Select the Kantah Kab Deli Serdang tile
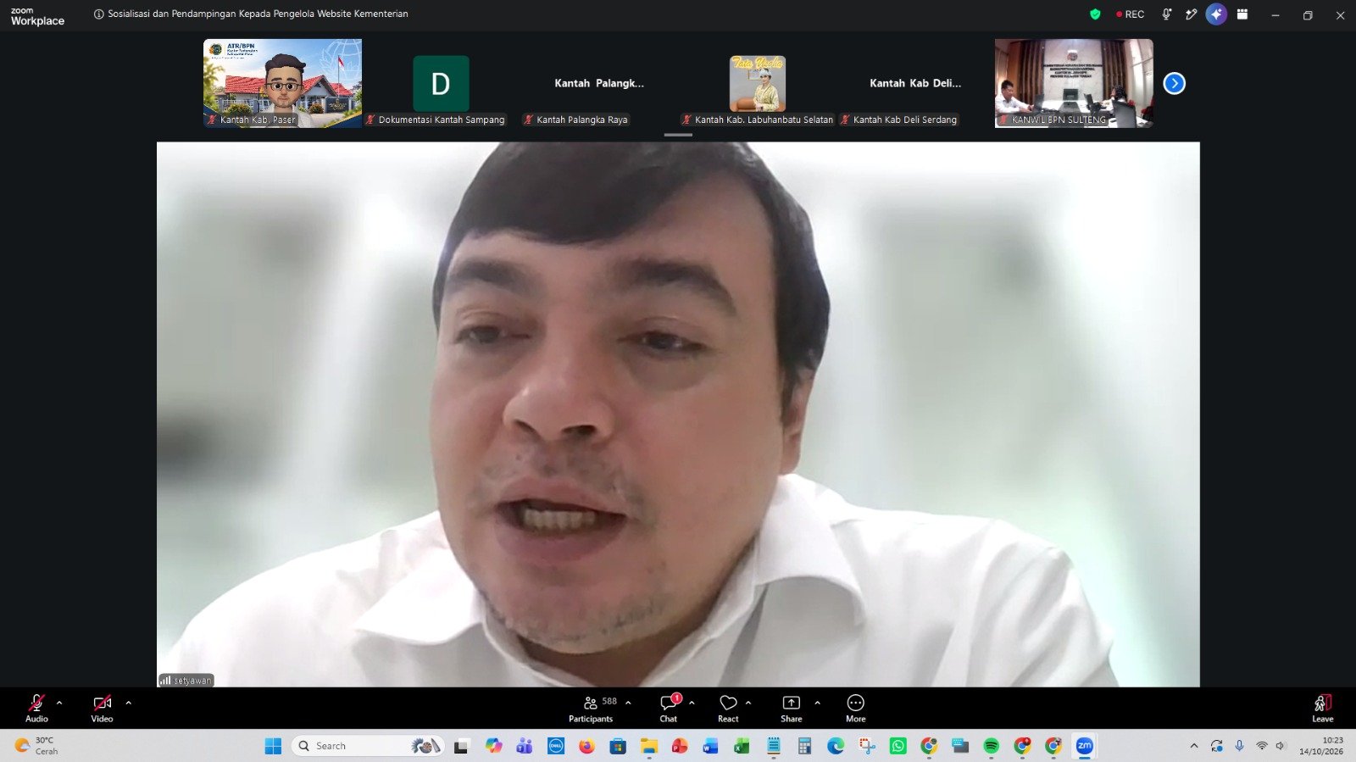The height and width of the screenshot is (762, 1356). [x=915, y=83]
